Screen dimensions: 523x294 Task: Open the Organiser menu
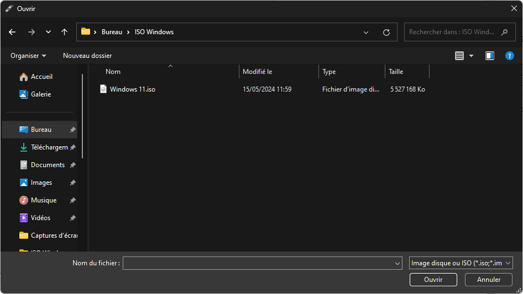point(28,56)
